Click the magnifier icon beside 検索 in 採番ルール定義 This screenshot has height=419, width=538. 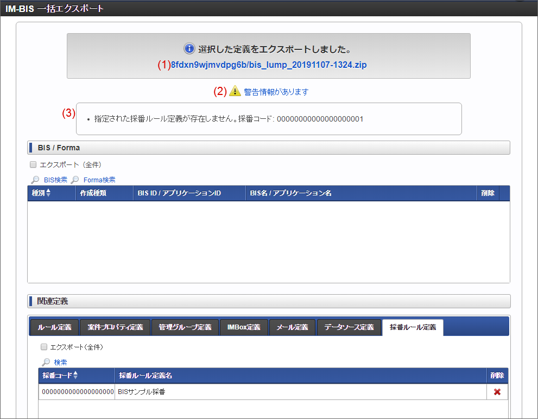46,362
